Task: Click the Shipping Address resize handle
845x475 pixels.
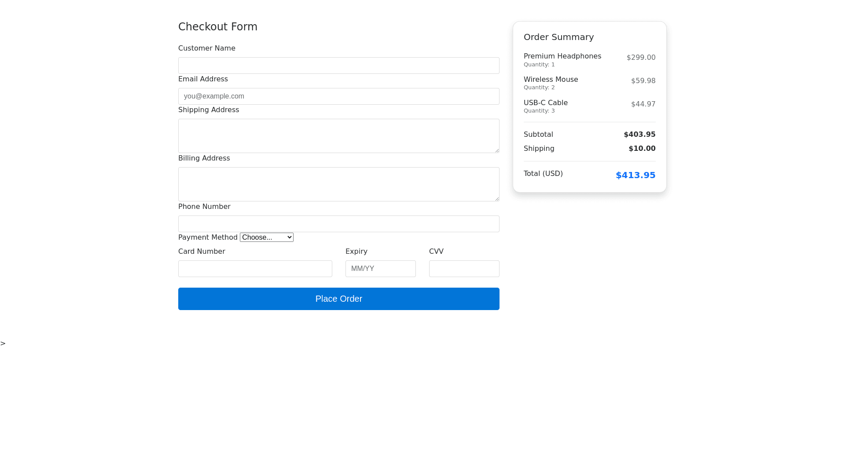Action: click(497, 150)
